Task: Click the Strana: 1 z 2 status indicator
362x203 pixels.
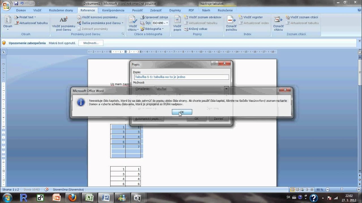Action: 10,189
